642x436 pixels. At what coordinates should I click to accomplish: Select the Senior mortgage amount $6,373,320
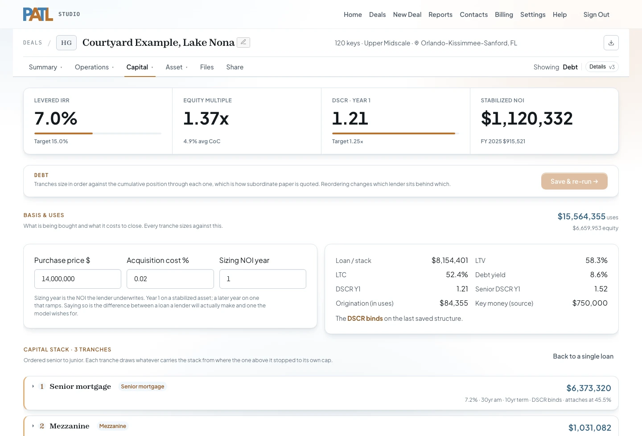click(588, 388)
